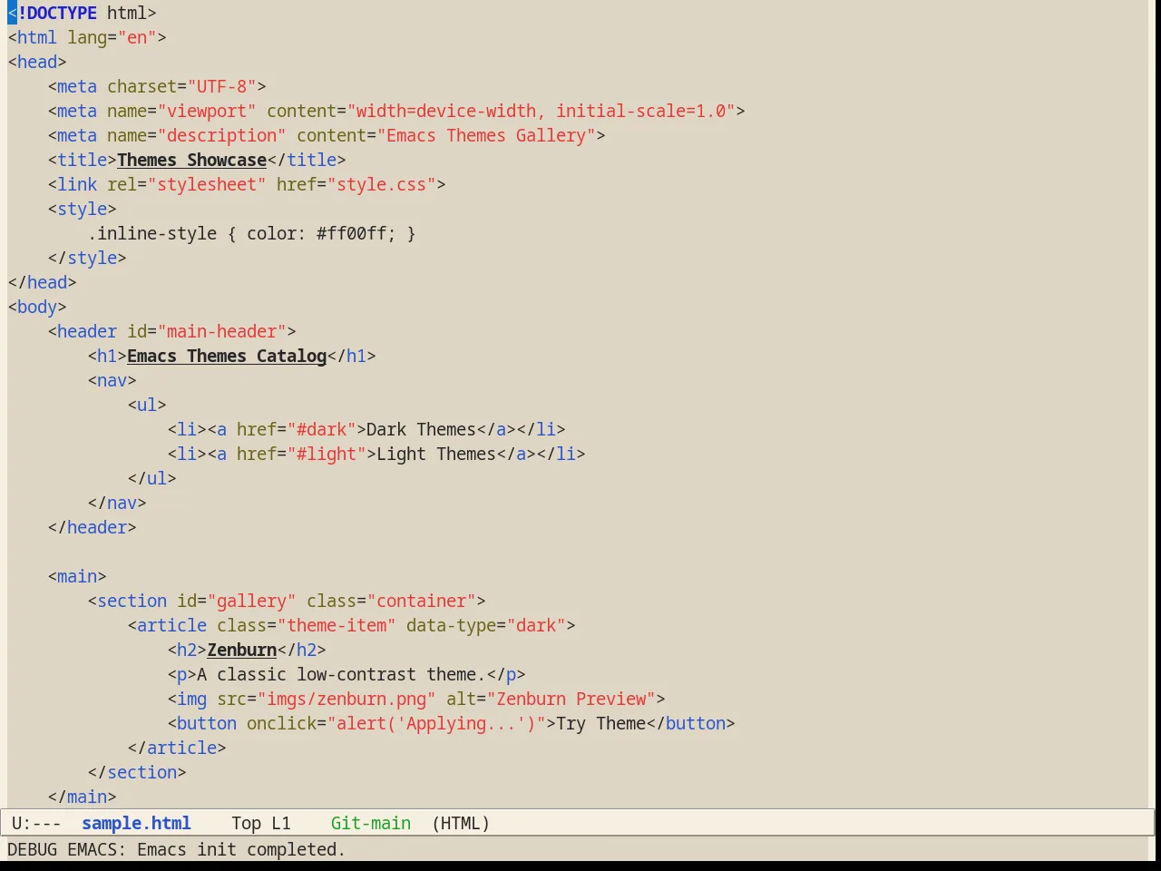1161x871 pixels.
Task: Click the 'Emacs Themes Catalog' heading text
Action: click(227, 356)
